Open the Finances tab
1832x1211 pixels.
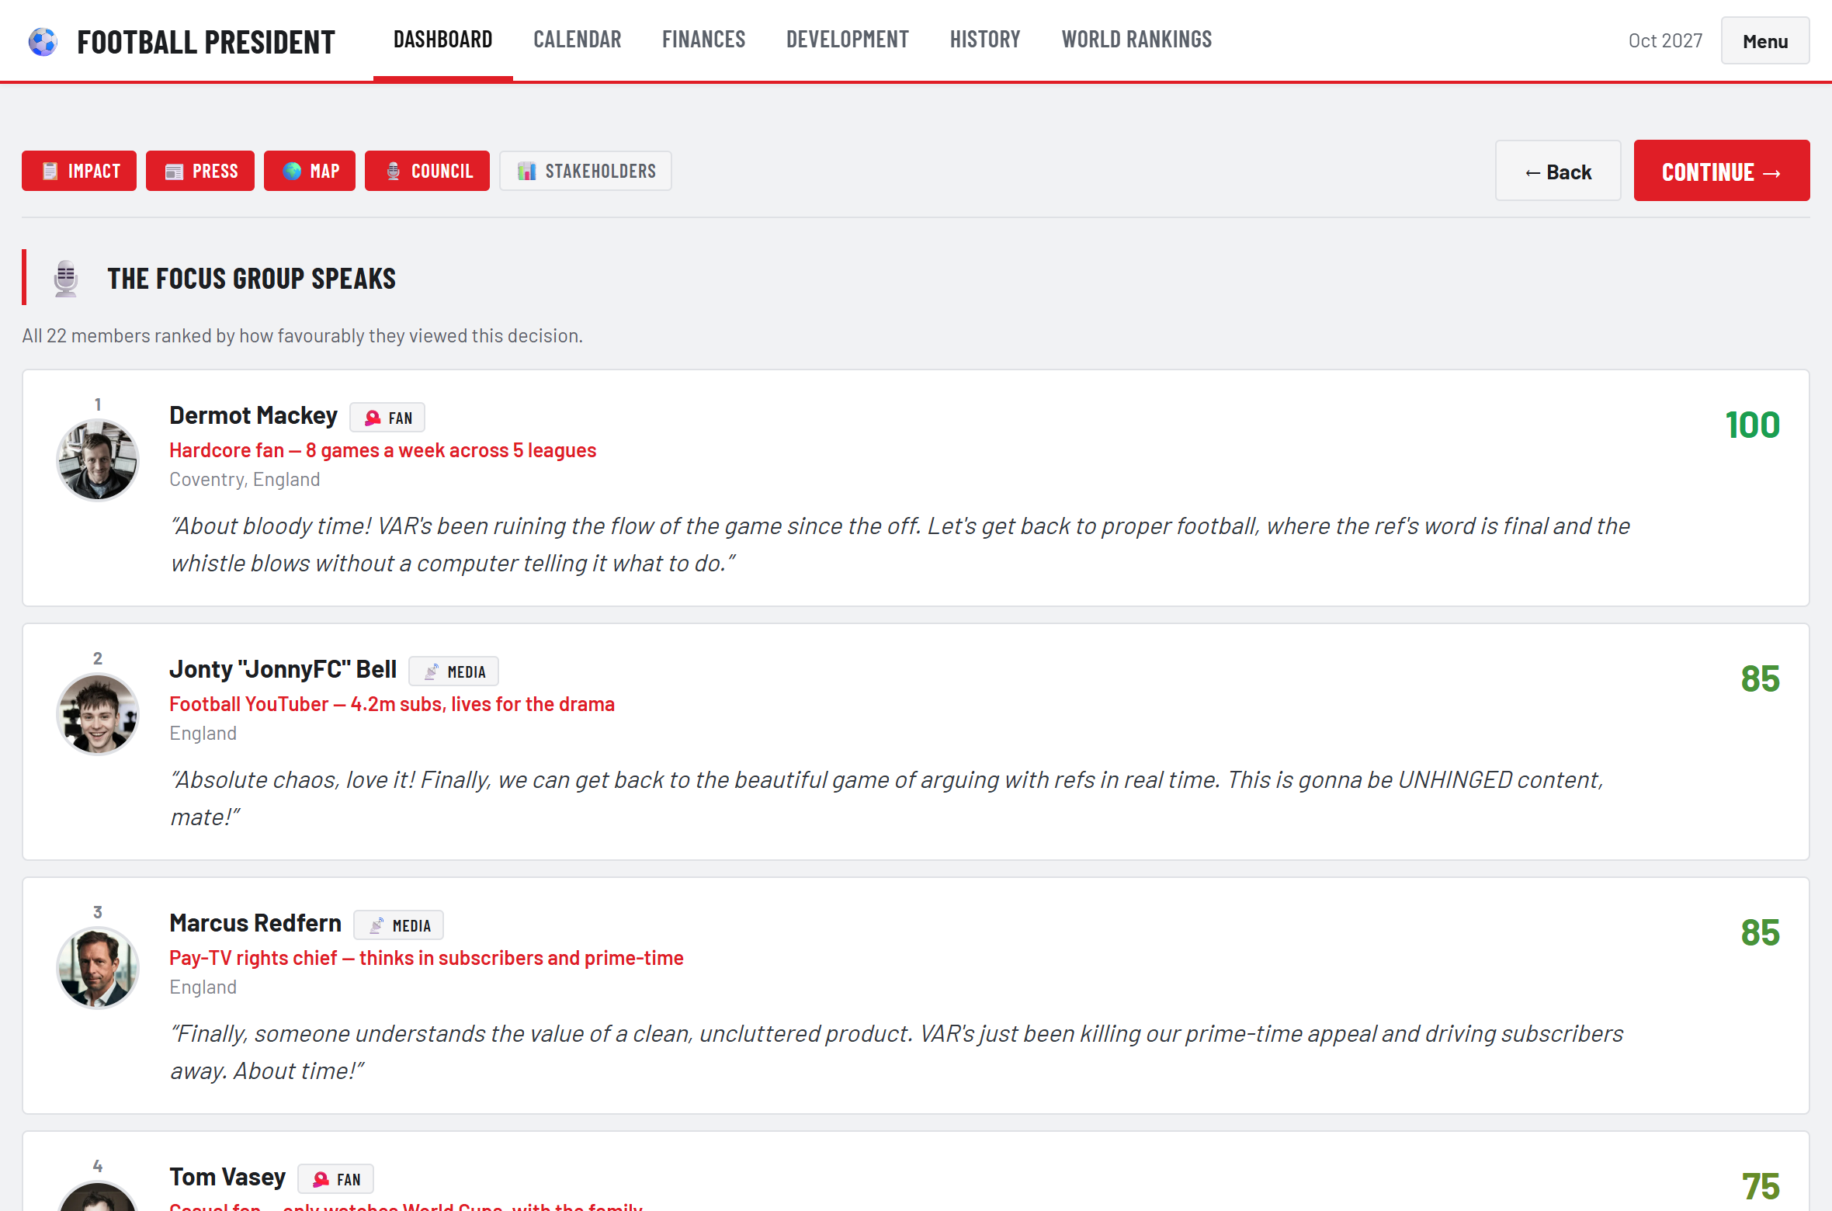tap(703, 40)
